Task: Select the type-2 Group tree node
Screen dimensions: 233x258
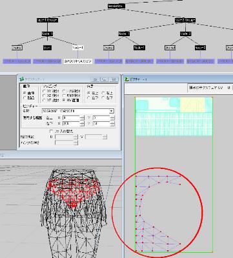Action: (185, 20)
